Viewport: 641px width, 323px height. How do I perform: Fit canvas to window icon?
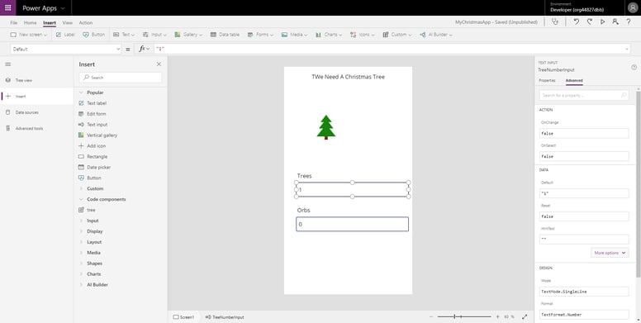[525, 317]
